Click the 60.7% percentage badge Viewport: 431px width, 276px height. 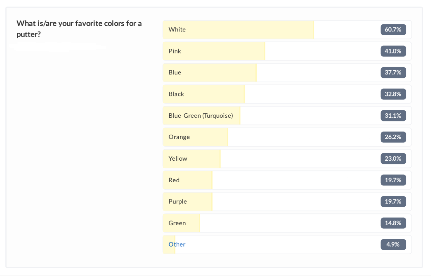click(x=393, y=30)
